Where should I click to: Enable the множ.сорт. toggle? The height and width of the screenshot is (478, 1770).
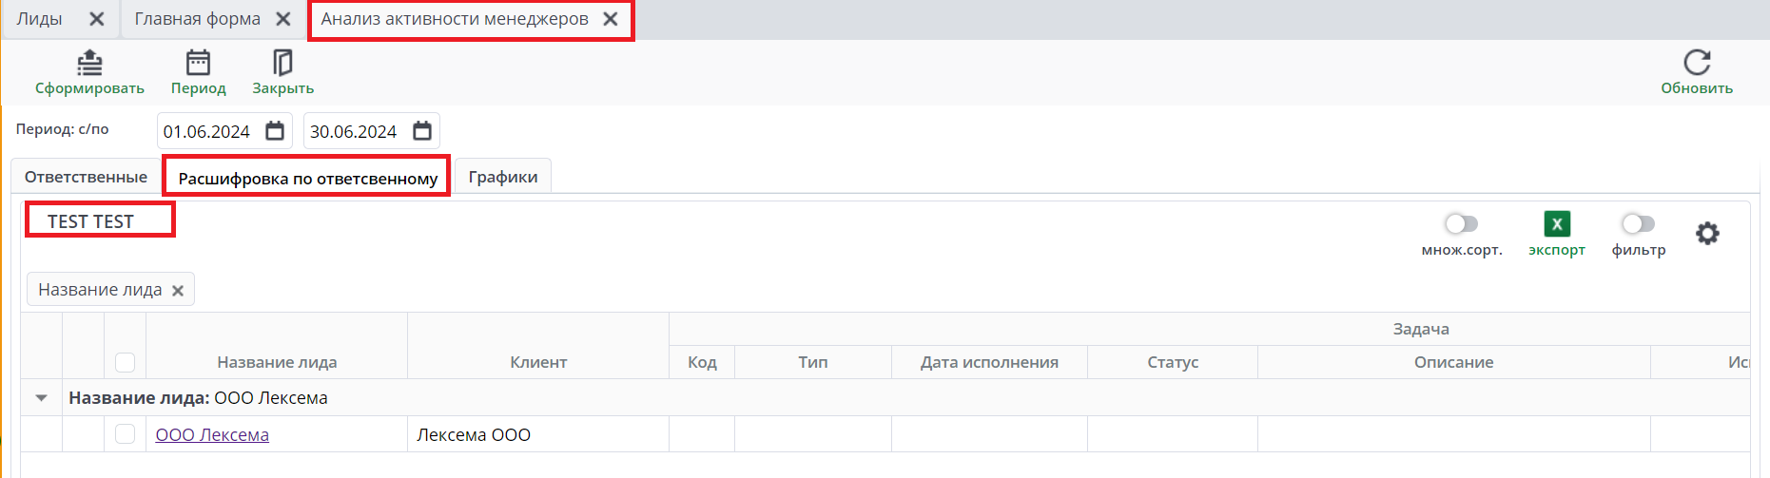1461,224
